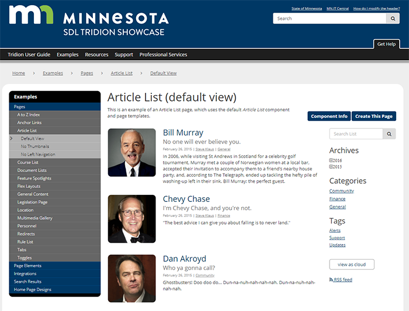Expand Page Elements in the left navigation
Image resolution: width=409 pixels, height=311 pixels.
28,265
